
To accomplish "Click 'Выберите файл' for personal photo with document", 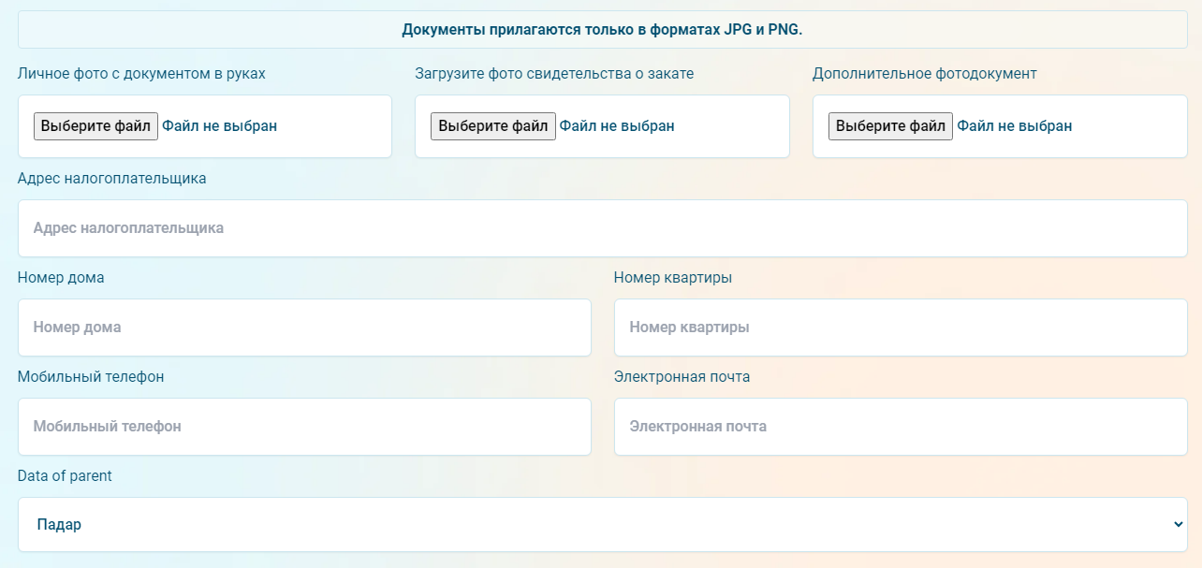I will pyautogui.click(x=95, y=126).
